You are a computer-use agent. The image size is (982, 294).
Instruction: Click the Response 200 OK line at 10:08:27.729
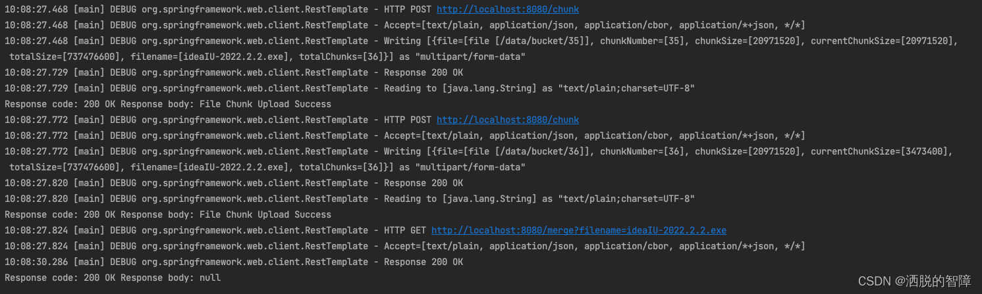(234, 72)
